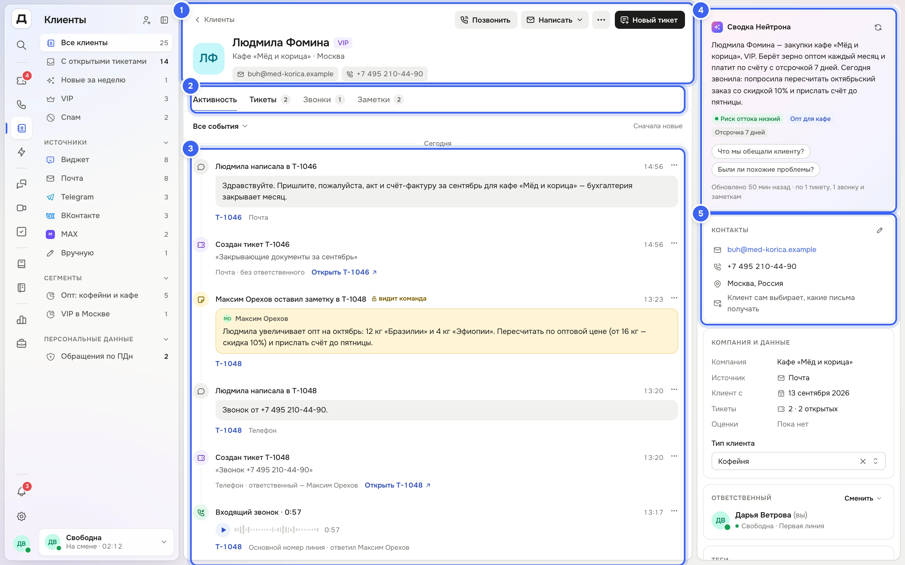Select С открытыми тикетами filter
This screenshot has width=905, height=565.
pos(106,61)
